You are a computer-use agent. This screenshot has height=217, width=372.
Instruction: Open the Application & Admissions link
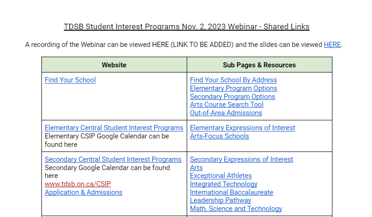pos(83,192)
